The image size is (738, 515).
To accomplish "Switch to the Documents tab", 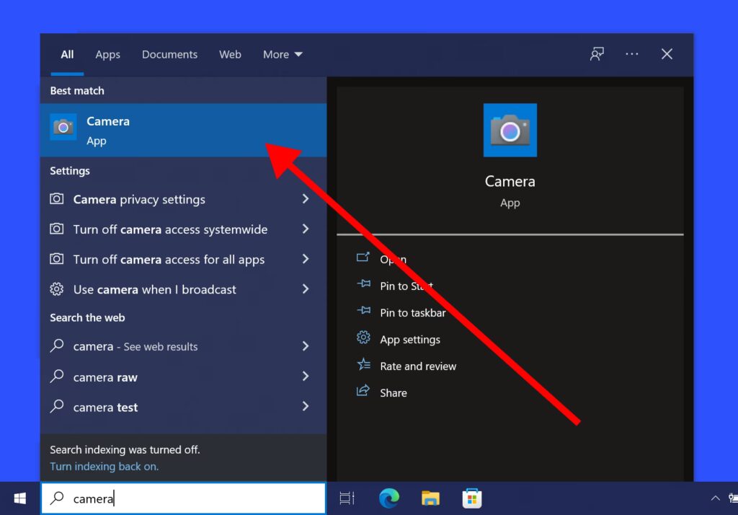I will click(x=169, y=55).
